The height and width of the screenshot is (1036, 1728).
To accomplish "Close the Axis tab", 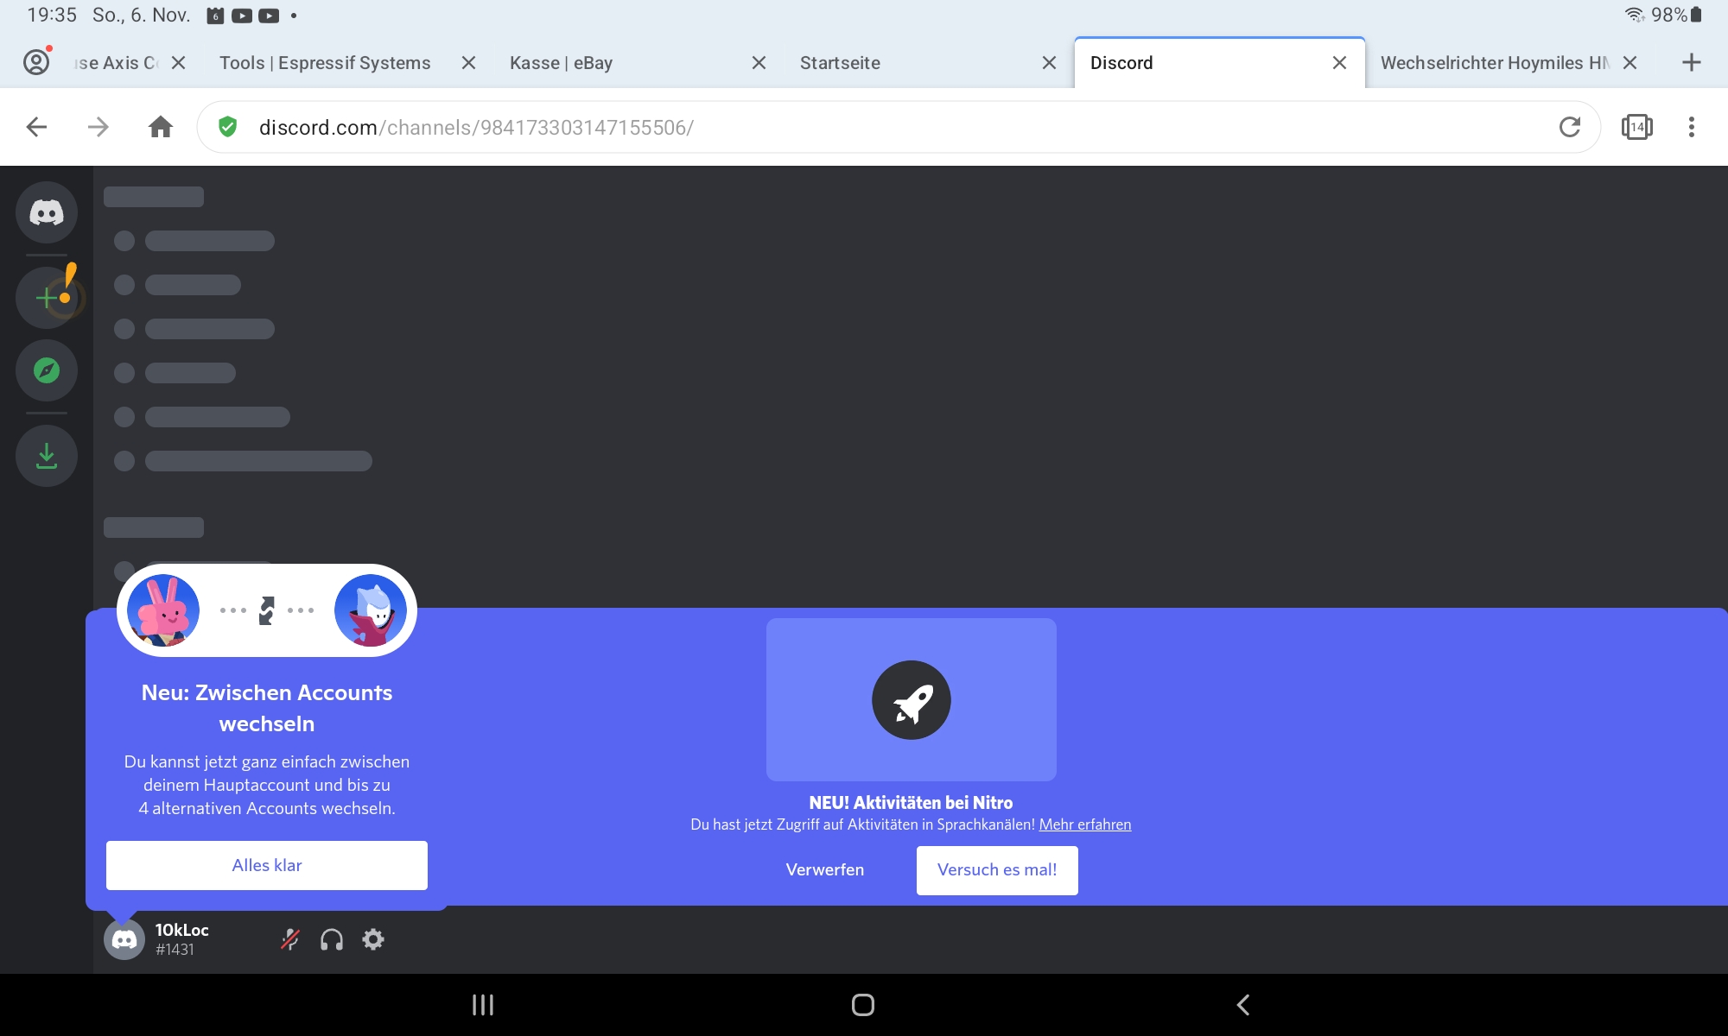I will pos(178,63).
